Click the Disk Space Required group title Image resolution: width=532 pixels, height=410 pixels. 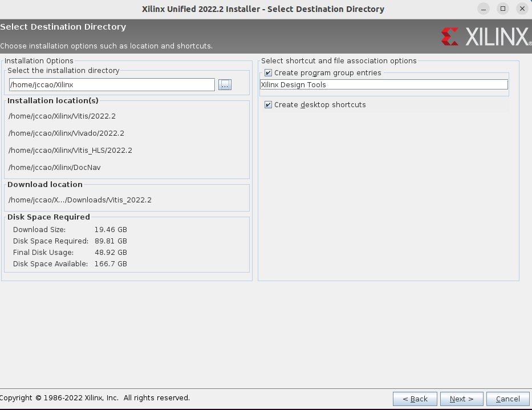tap(48, 217)
